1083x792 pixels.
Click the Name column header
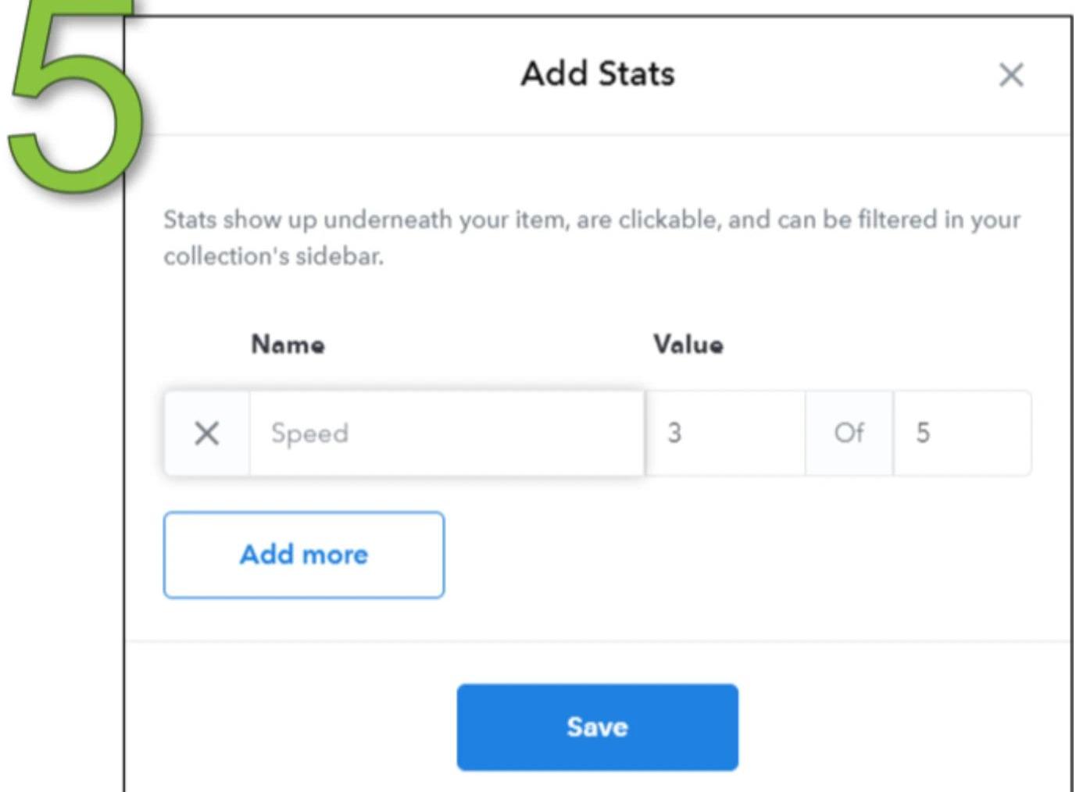pyautogui.click(x=288, y=344)
